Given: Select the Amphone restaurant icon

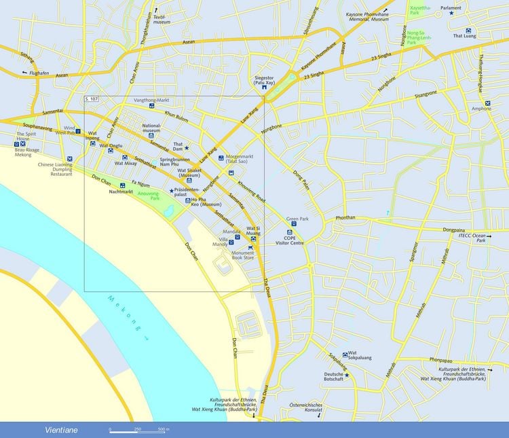Looking at the screenshot, I should tap(487, 103).
